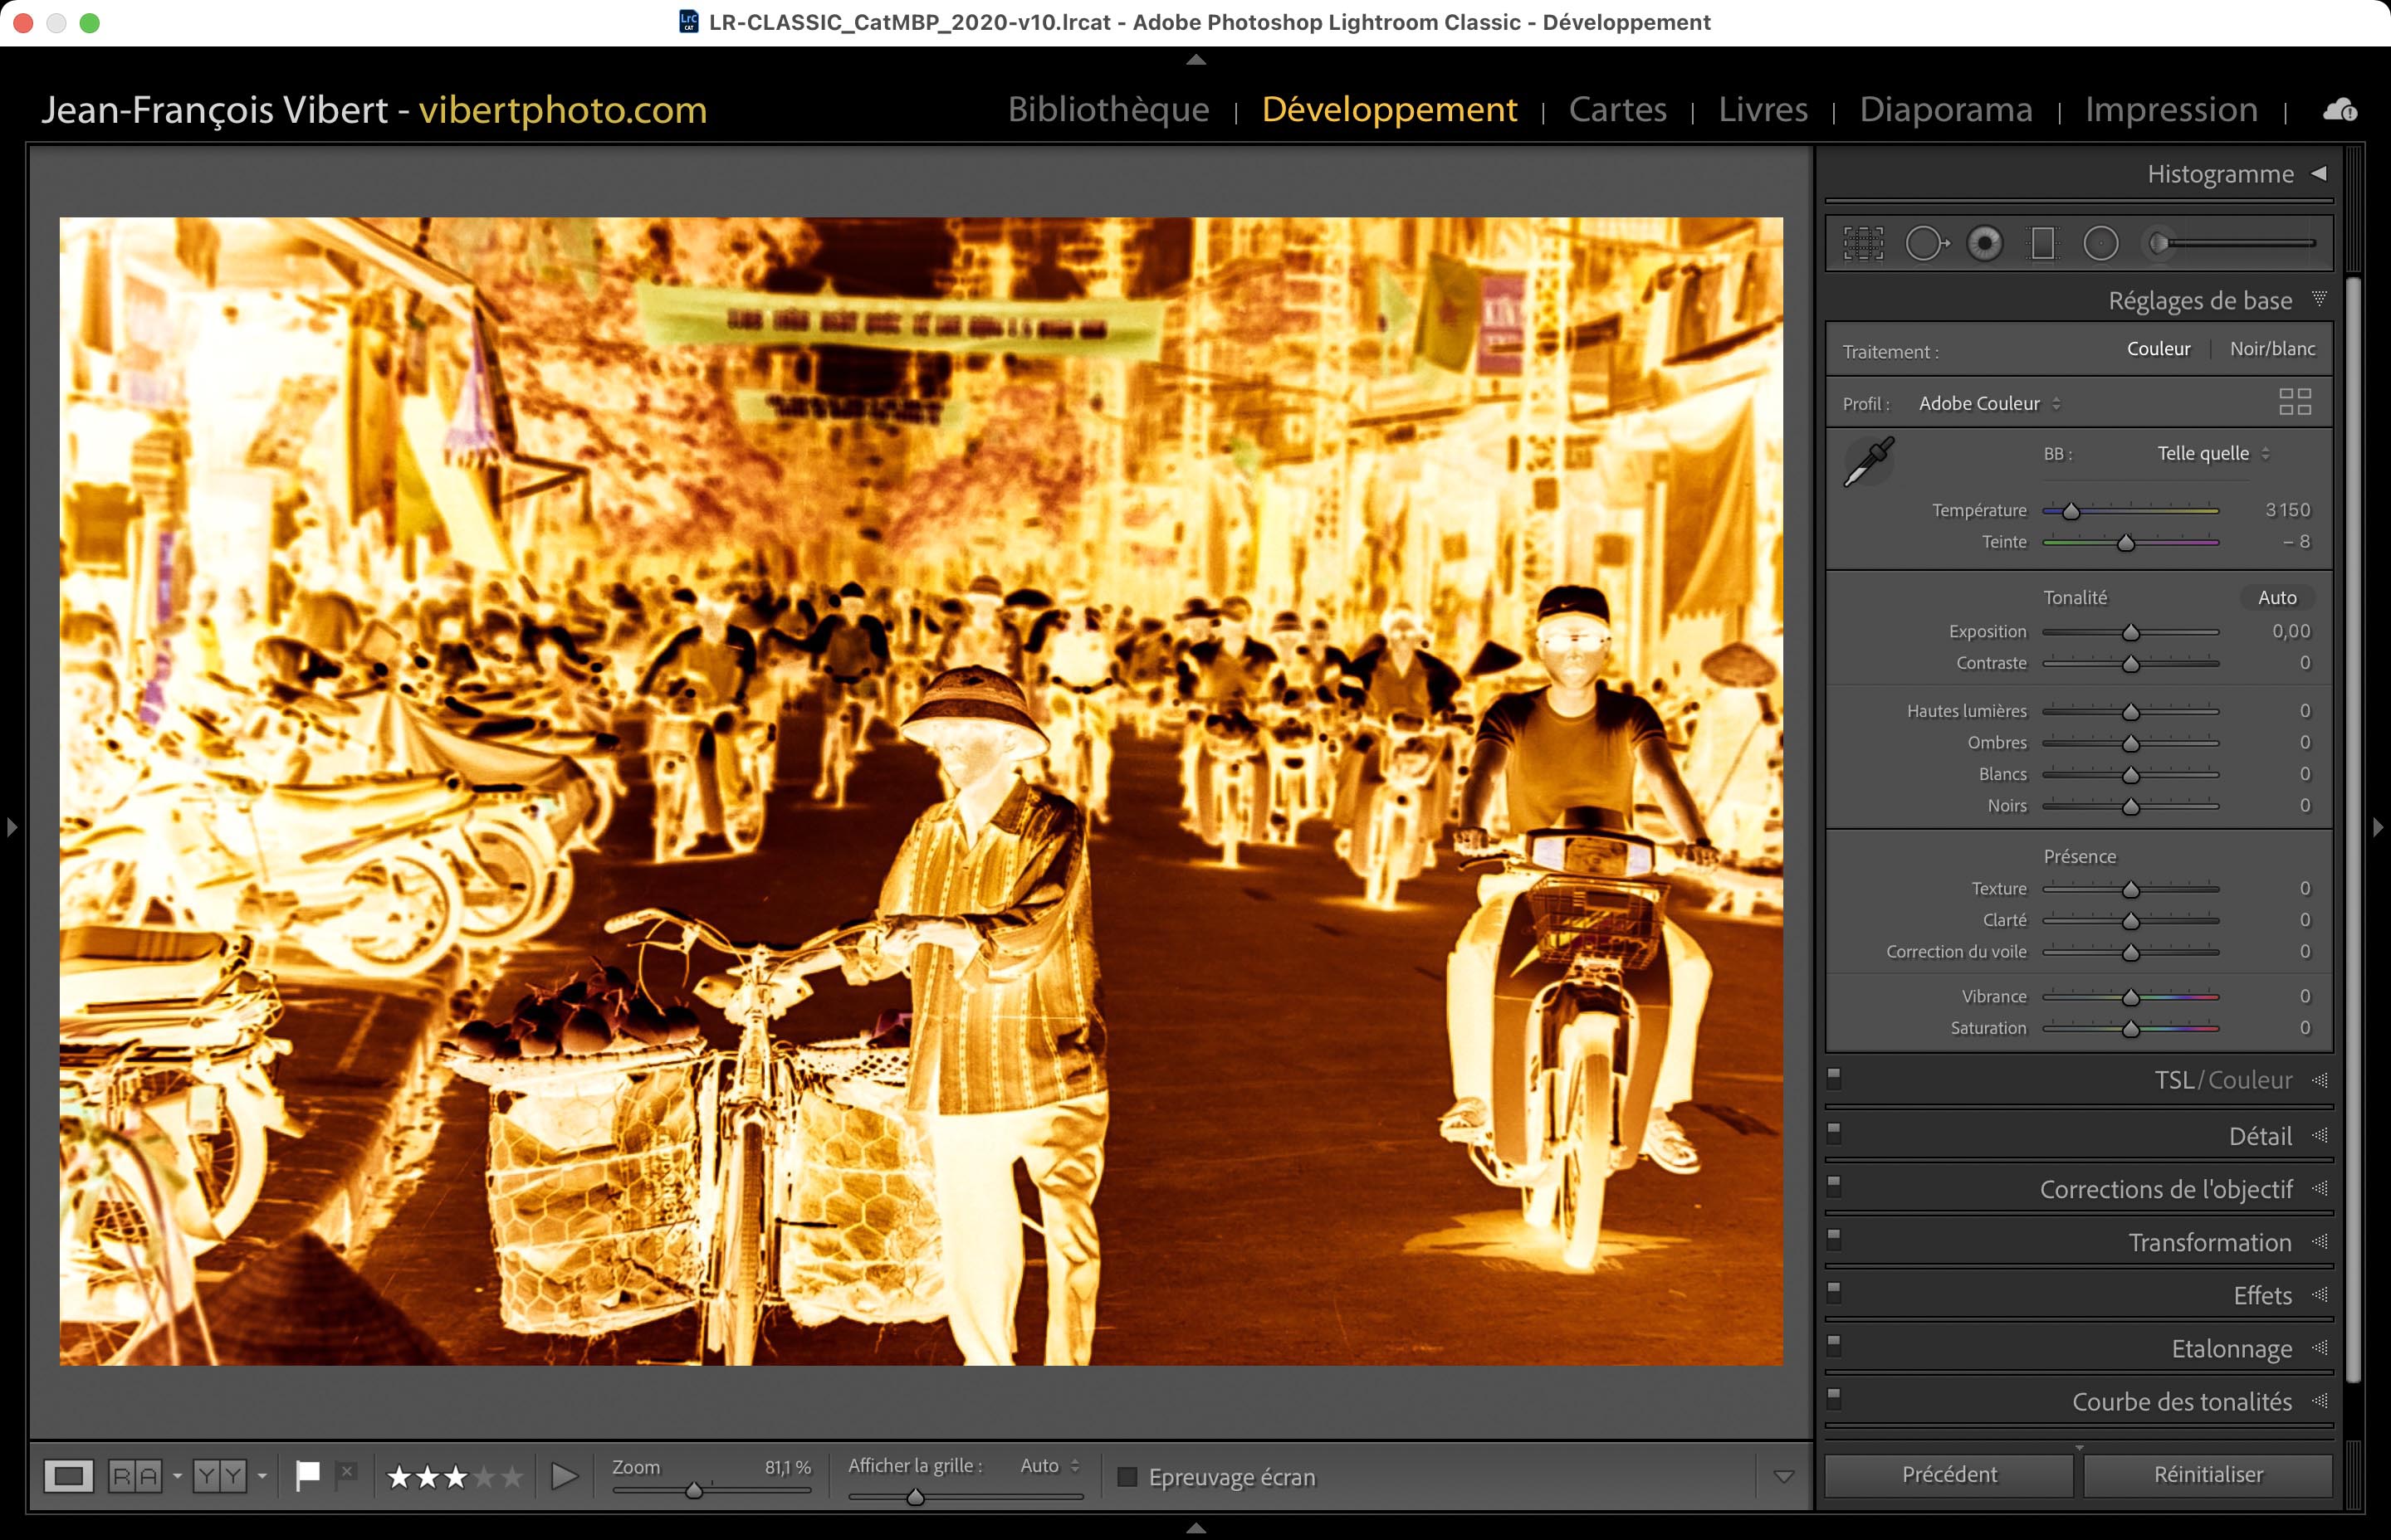
Task: Click the cloud sync status icon
Action: pos(2339,110)
